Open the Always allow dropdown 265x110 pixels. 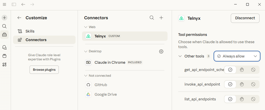tap(237, 56)
